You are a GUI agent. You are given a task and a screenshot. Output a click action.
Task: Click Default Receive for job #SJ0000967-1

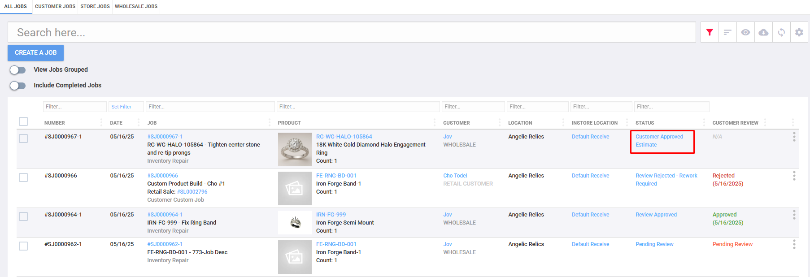point(590,137)
